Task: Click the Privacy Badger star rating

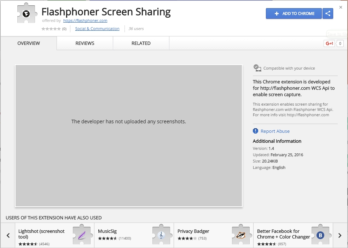Action: pos(187,238)
